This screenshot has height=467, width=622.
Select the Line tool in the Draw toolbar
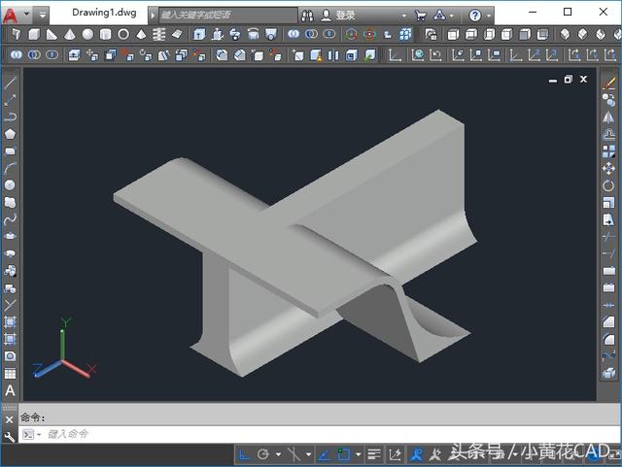tap(11, 84)
